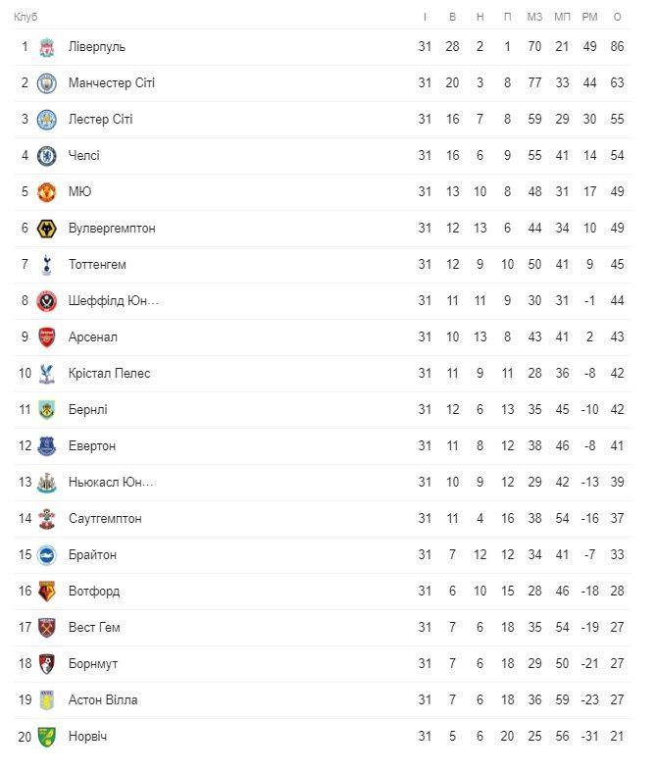656x774 pixels.
Task: Click the Саутгемптон team name
Action: click(x=105, y=519)
